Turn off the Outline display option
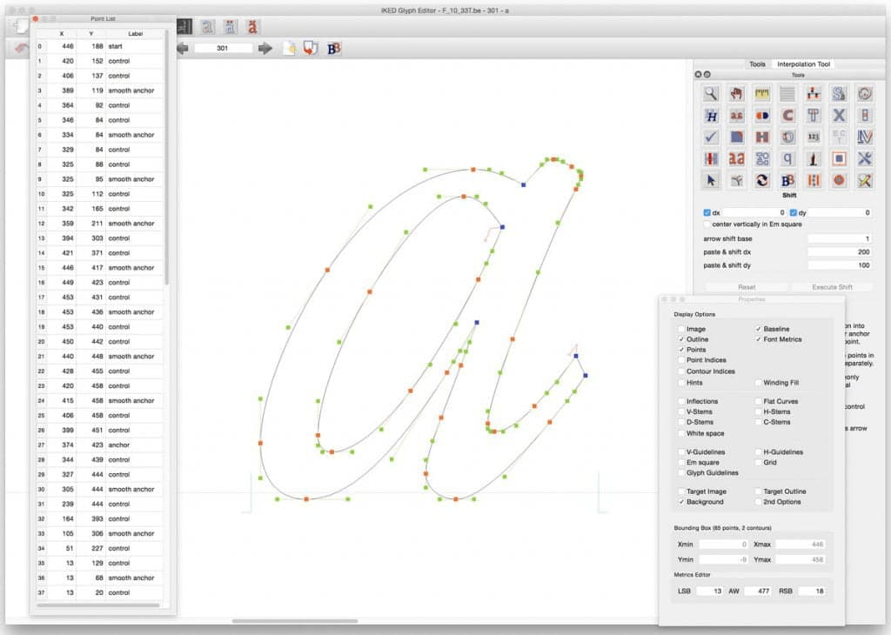Screen dimensions: 891x635 pyautogui.click(x=680, y=339)
